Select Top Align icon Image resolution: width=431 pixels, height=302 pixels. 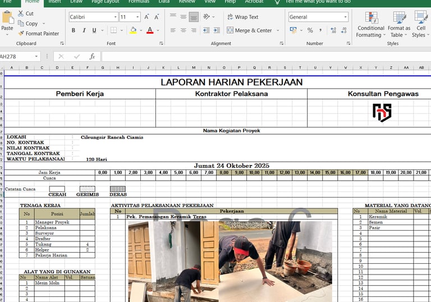(173, 17)
